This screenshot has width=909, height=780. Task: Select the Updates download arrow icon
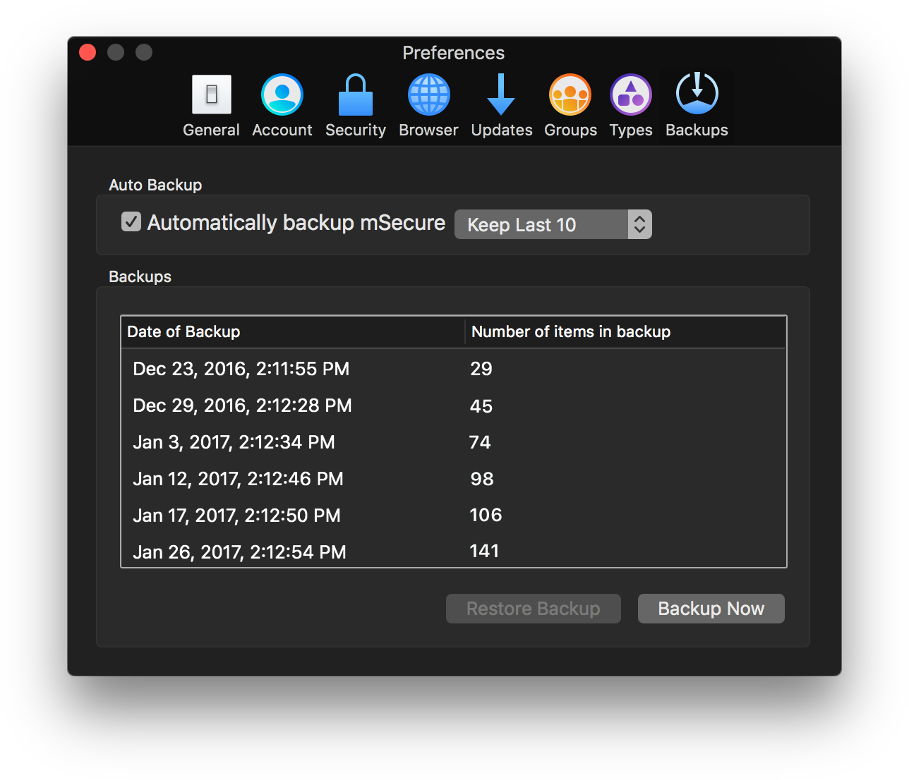point(501,95)
